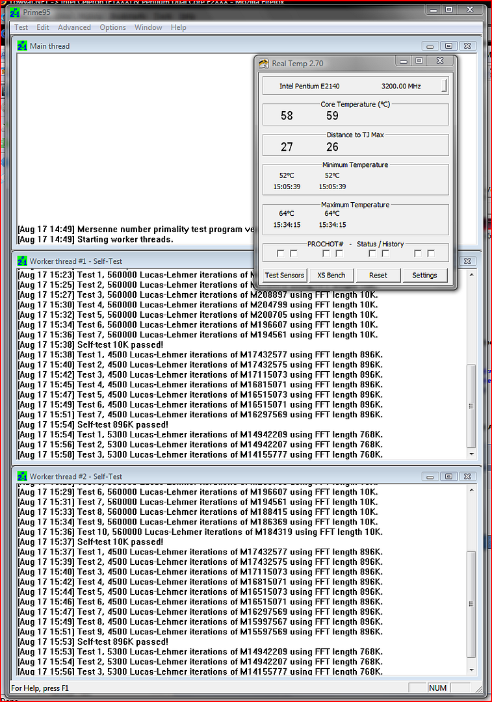Click the Real Temp title bar icon

(x=263, y=64)
